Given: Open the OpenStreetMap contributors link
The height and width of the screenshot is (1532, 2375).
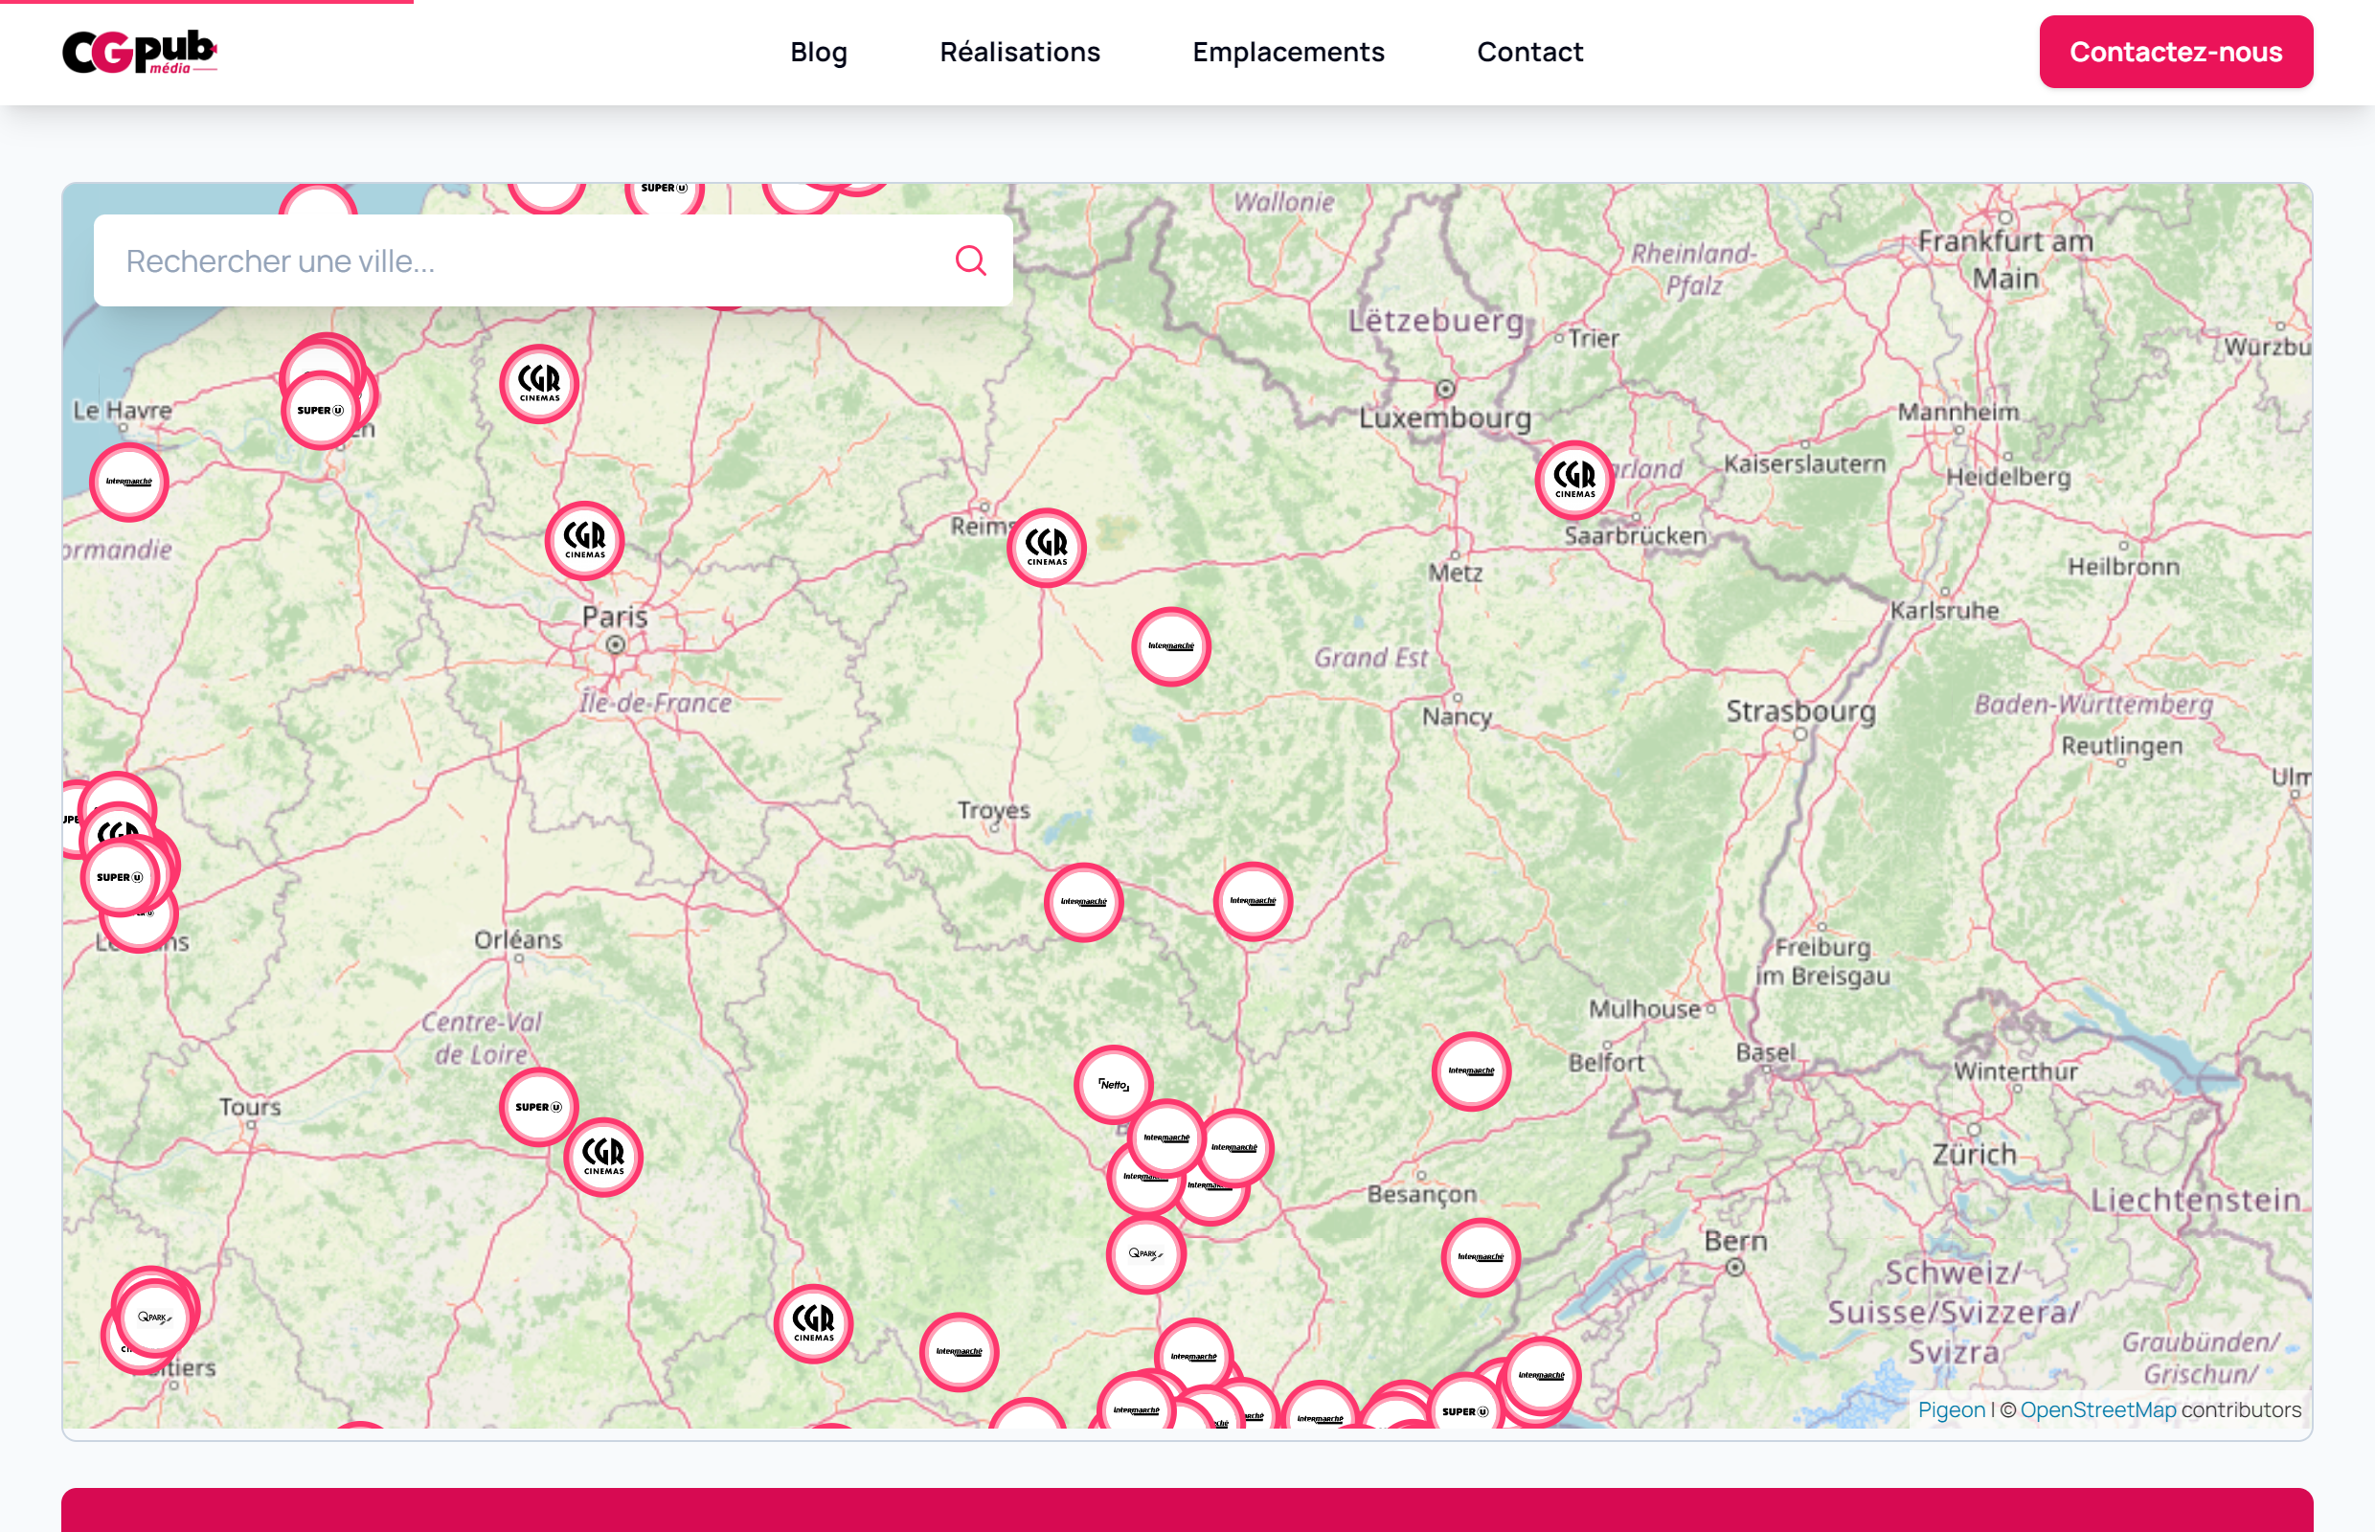Looking at the screenshot, I should click(x=2097, y=1409).
